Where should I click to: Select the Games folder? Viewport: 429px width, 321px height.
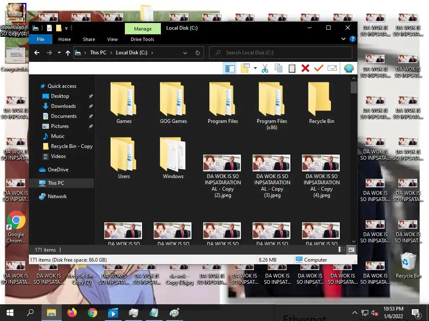click(124, 103)
